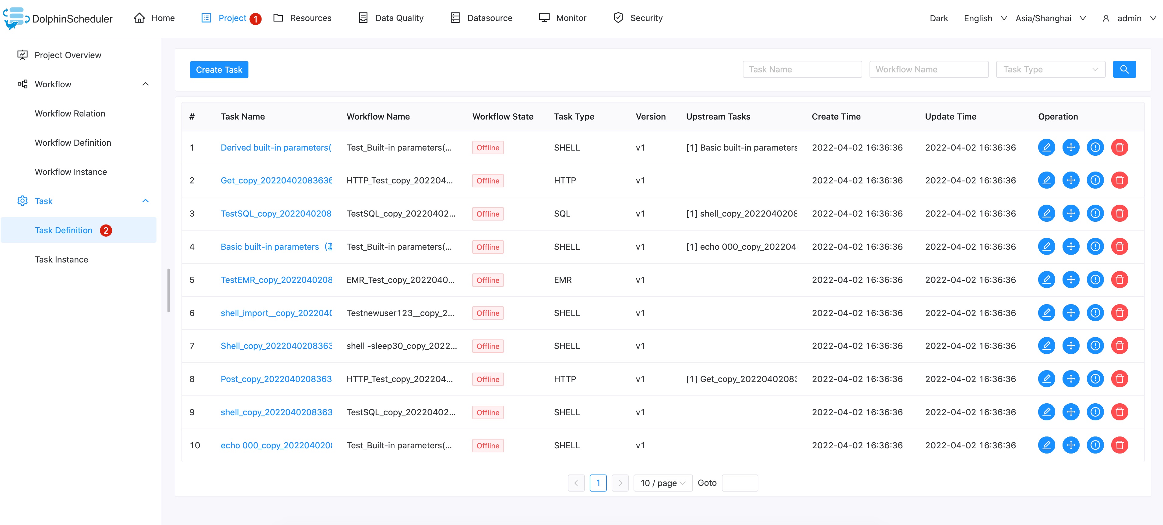Click the Task Name search field
The image size is (1163, 525).
click(x=802, y=69)
